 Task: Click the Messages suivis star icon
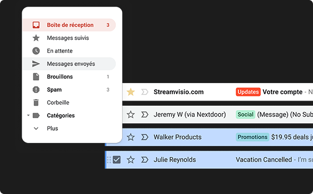pyautogui.click(x=36, y=38)
